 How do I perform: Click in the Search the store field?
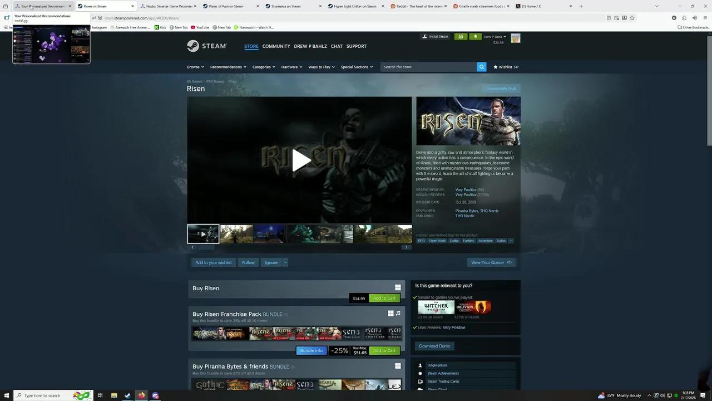428,67
